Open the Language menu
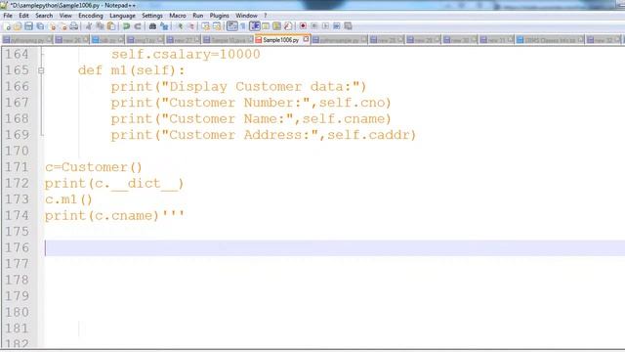 pyautogui.click(x=122, y=16)
